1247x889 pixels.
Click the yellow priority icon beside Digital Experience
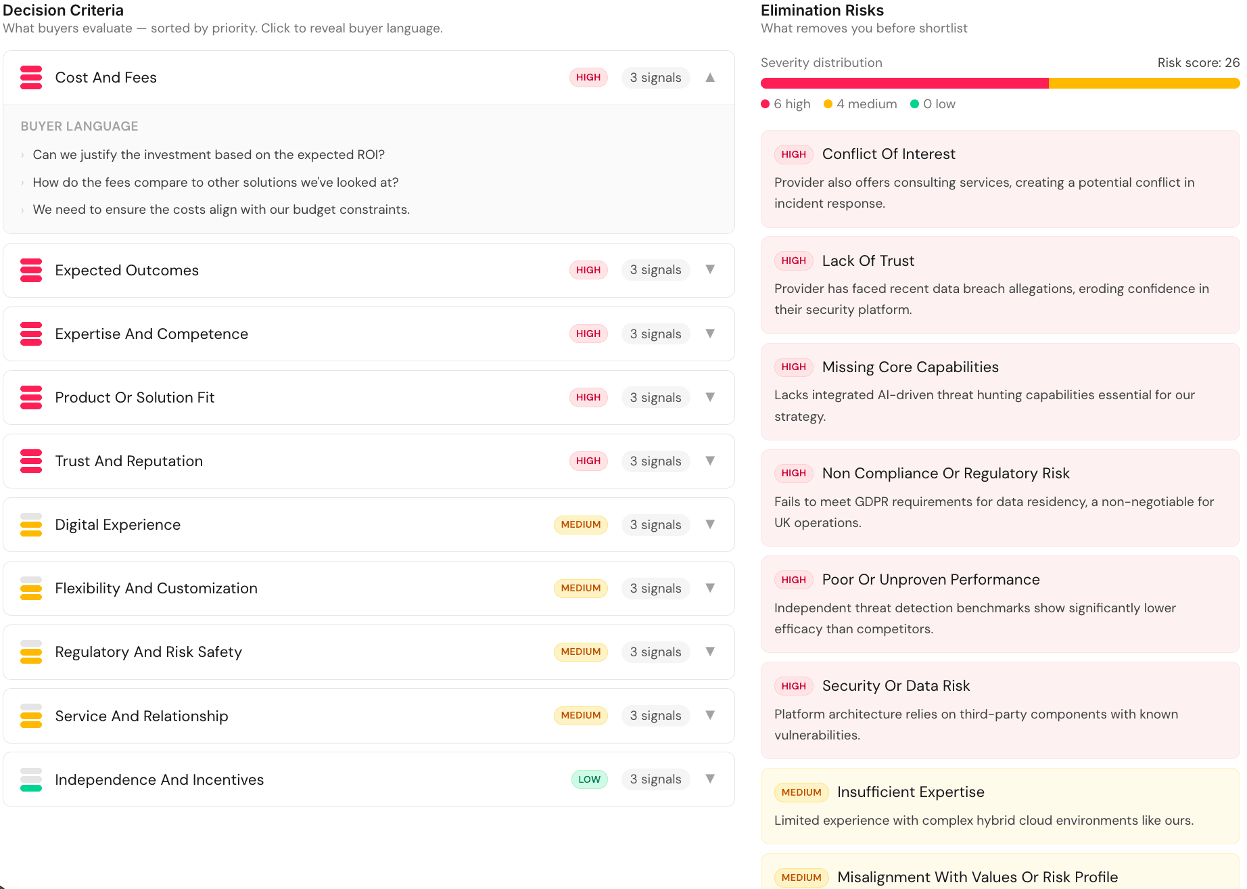[31, 525]
